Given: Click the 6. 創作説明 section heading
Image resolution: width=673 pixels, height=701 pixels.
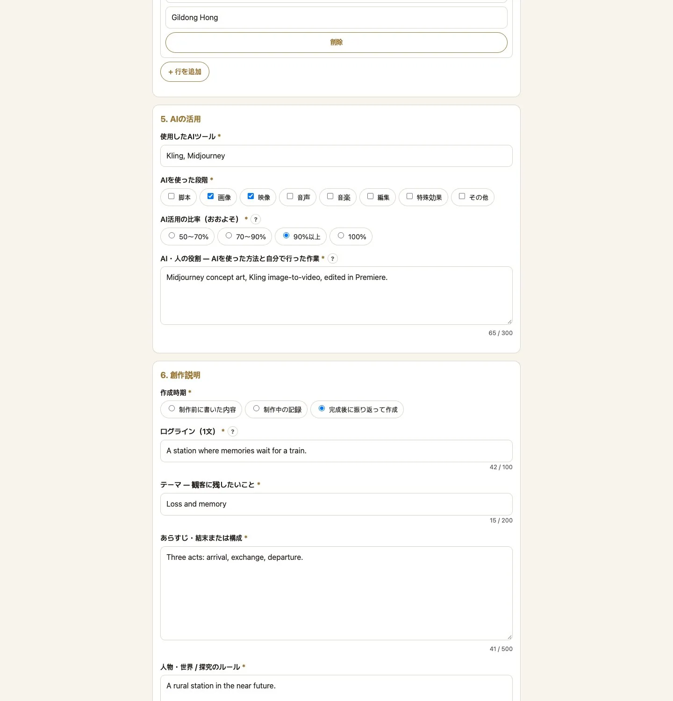Looking at the screenshot, I should (180, 375).
